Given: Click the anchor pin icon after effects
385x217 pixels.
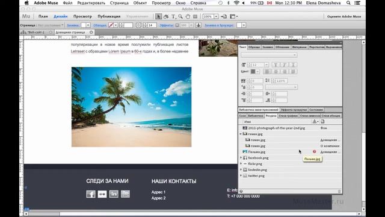Looking at the screenshot, I should click(199, 25).
